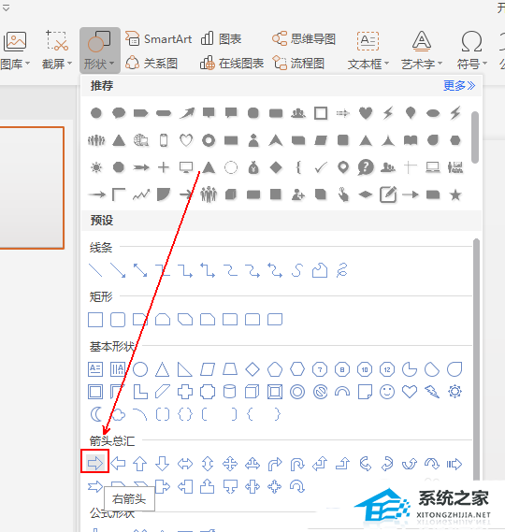Image resolution: width=505 pixels, height=532 pixels.
Task: Select the U-turn arrow shape
Action: point(297,464)
